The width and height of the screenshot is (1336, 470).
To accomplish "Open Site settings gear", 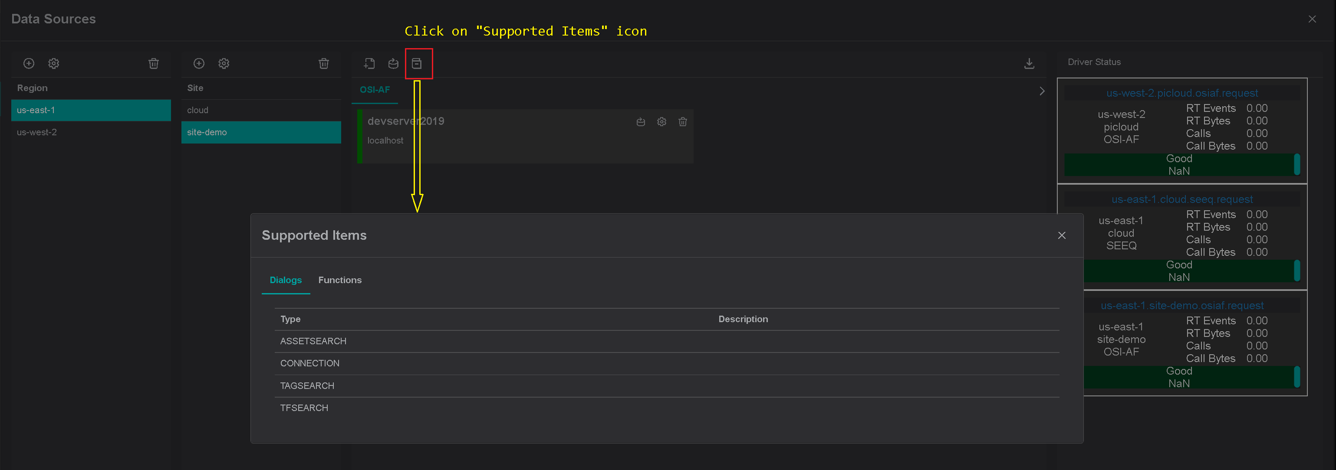I will [x=224, y=63].
